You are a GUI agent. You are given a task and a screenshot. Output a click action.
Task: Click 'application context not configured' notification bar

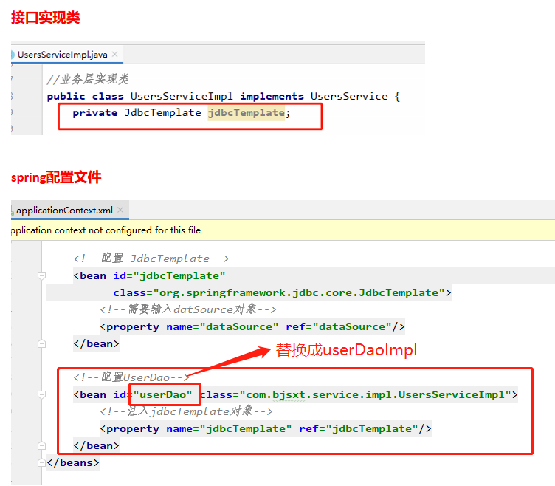(x=283, y=230)
